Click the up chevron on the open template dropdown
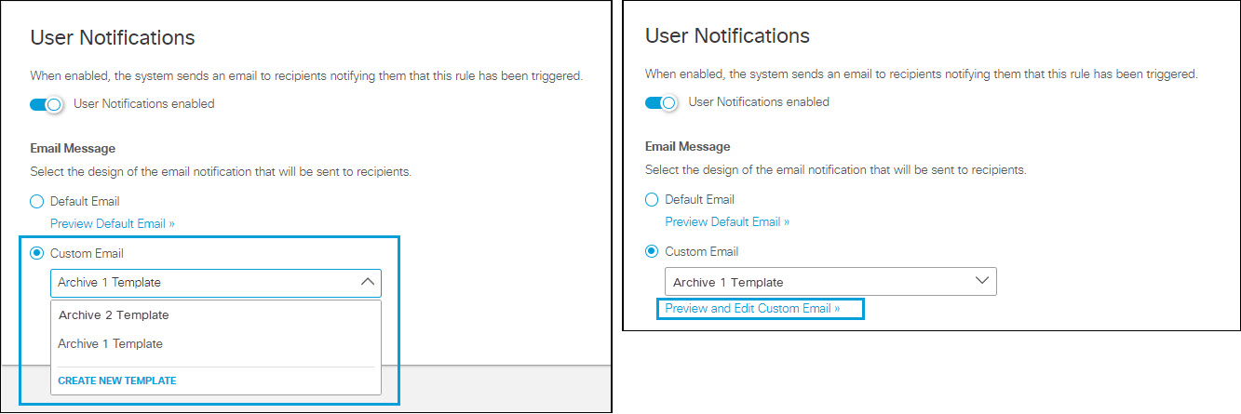This screenshot has height=414, width=1241. [x=367, y=282]
